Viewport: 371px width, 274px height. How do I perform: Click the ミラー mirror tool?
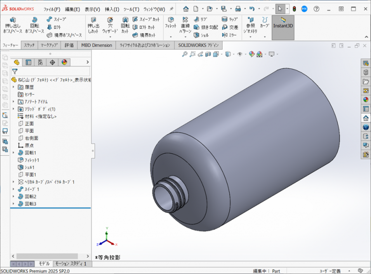[230, 36]
